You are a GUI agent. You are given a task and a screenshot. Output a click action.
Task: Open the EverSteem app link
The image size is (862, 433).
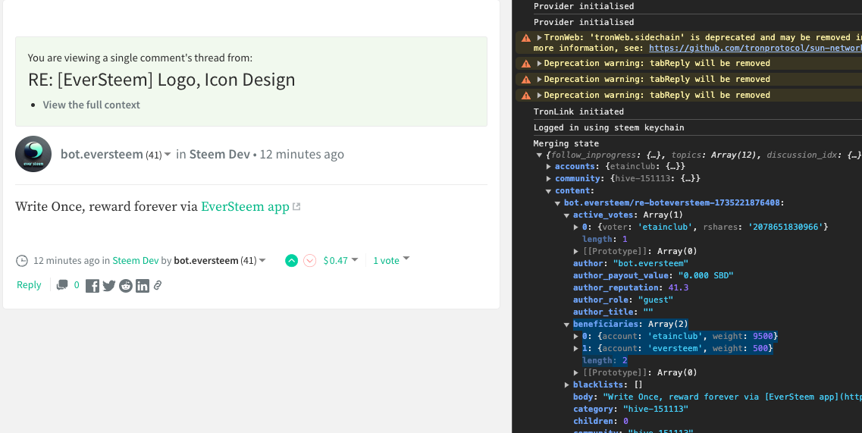click(245, 207)
